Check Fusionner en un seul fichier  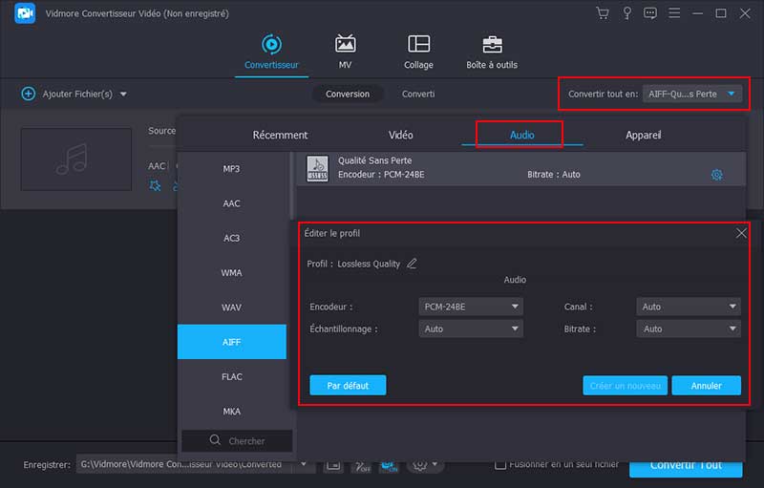pos(500,464)
